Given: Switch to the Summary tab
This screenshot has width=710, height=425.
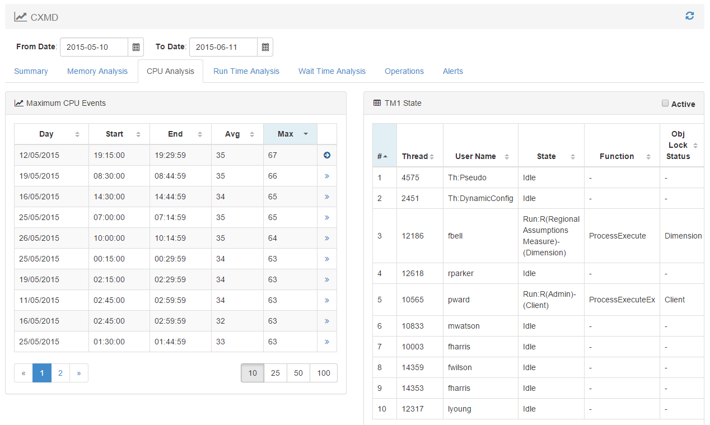Looking at the screenshot, I should (x=31, y=71).
